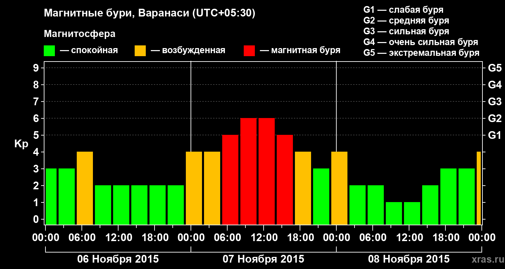
Task: Click the 'Kp' axis title
Action: coord(21,144)
